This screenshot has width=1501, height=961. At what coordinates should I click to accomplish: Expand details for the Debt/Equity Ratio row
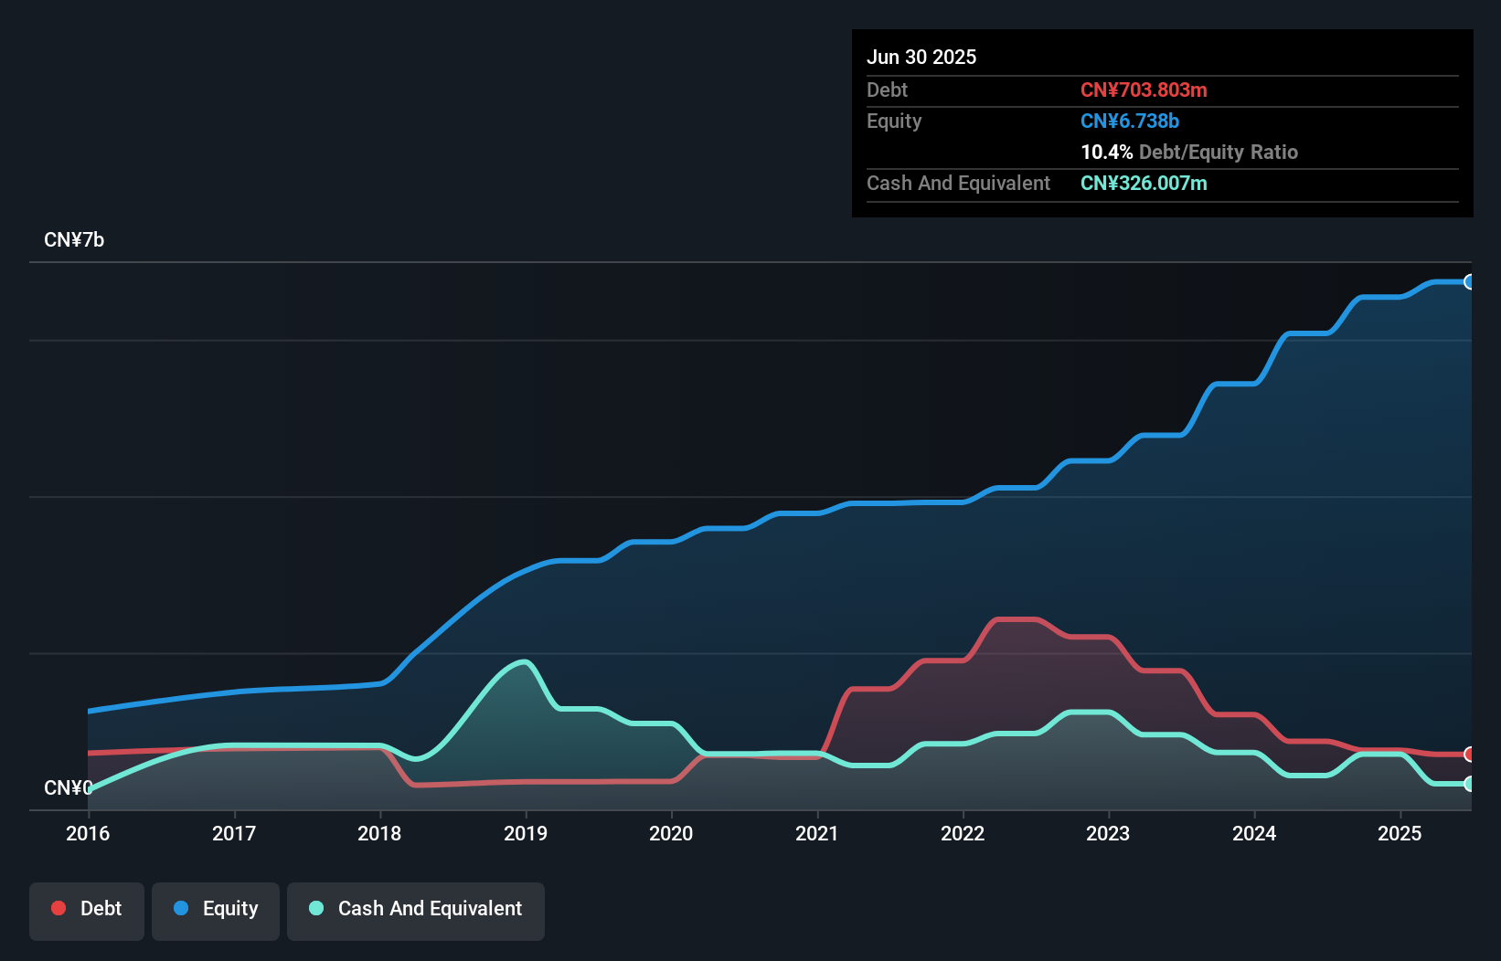(x=1188, y=153)
